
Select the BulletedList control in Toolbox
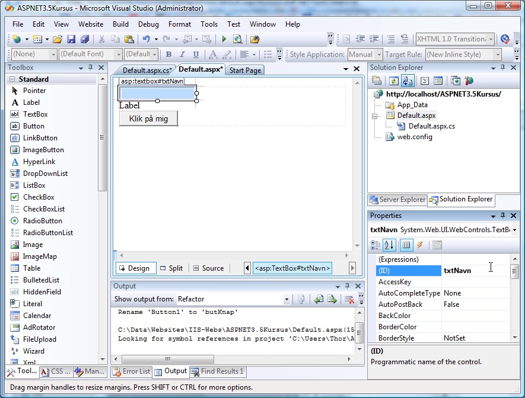pyautogui.click(x=41, y=280)
